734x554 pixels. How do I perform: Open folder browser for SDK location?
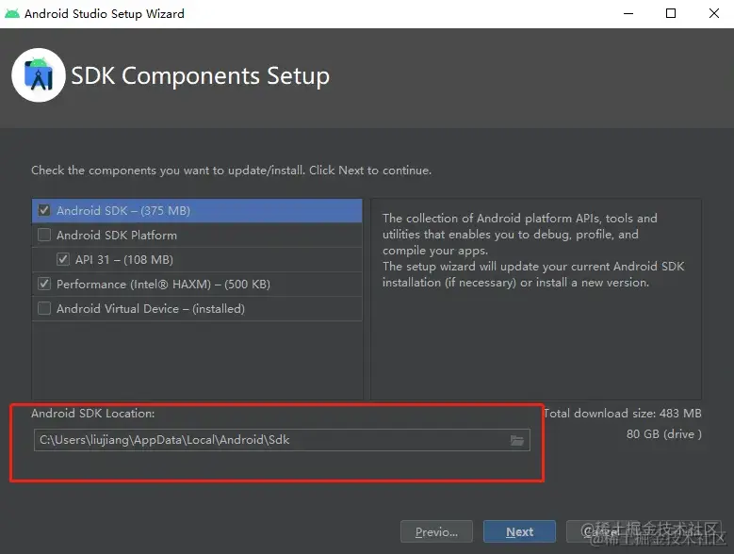point(516,440)
